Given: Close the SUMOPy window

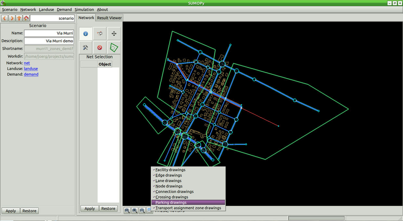Looking at the screenshot, I should pyautogui.click(x=399, y=3).
